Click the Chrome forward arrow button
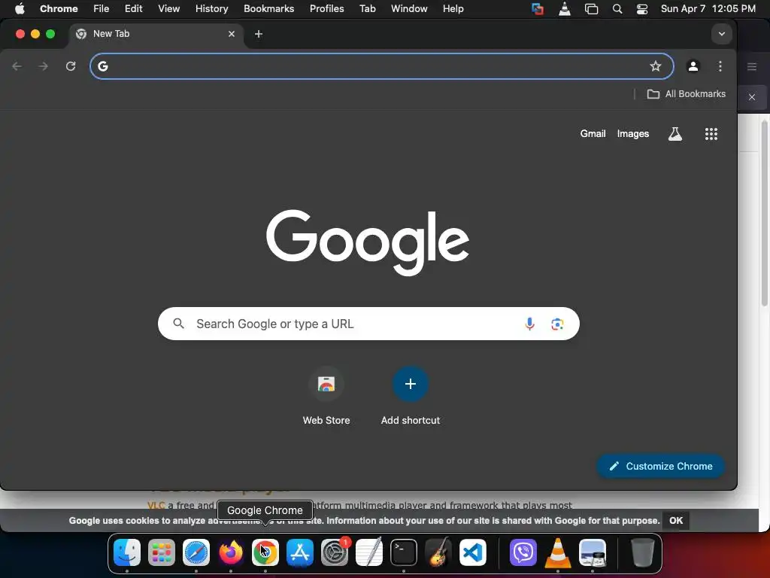770x578 pixels. pos(43,66)
